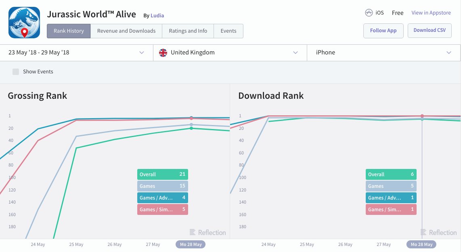Click Download Rank Overall legend swatch
This screenshot has height=252, width=461.
click(391, 174)
